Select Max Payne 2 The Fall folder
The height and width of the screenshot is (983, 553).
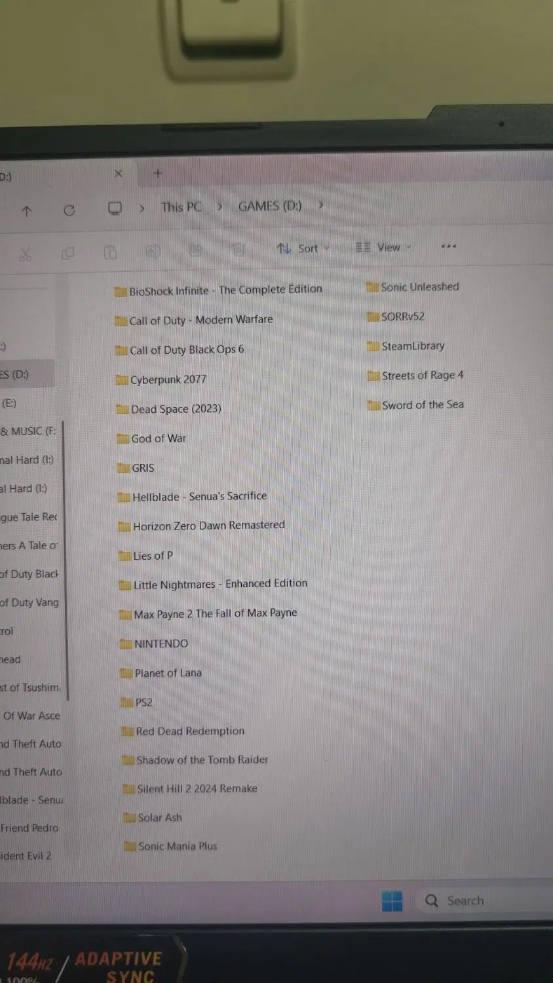208,613
